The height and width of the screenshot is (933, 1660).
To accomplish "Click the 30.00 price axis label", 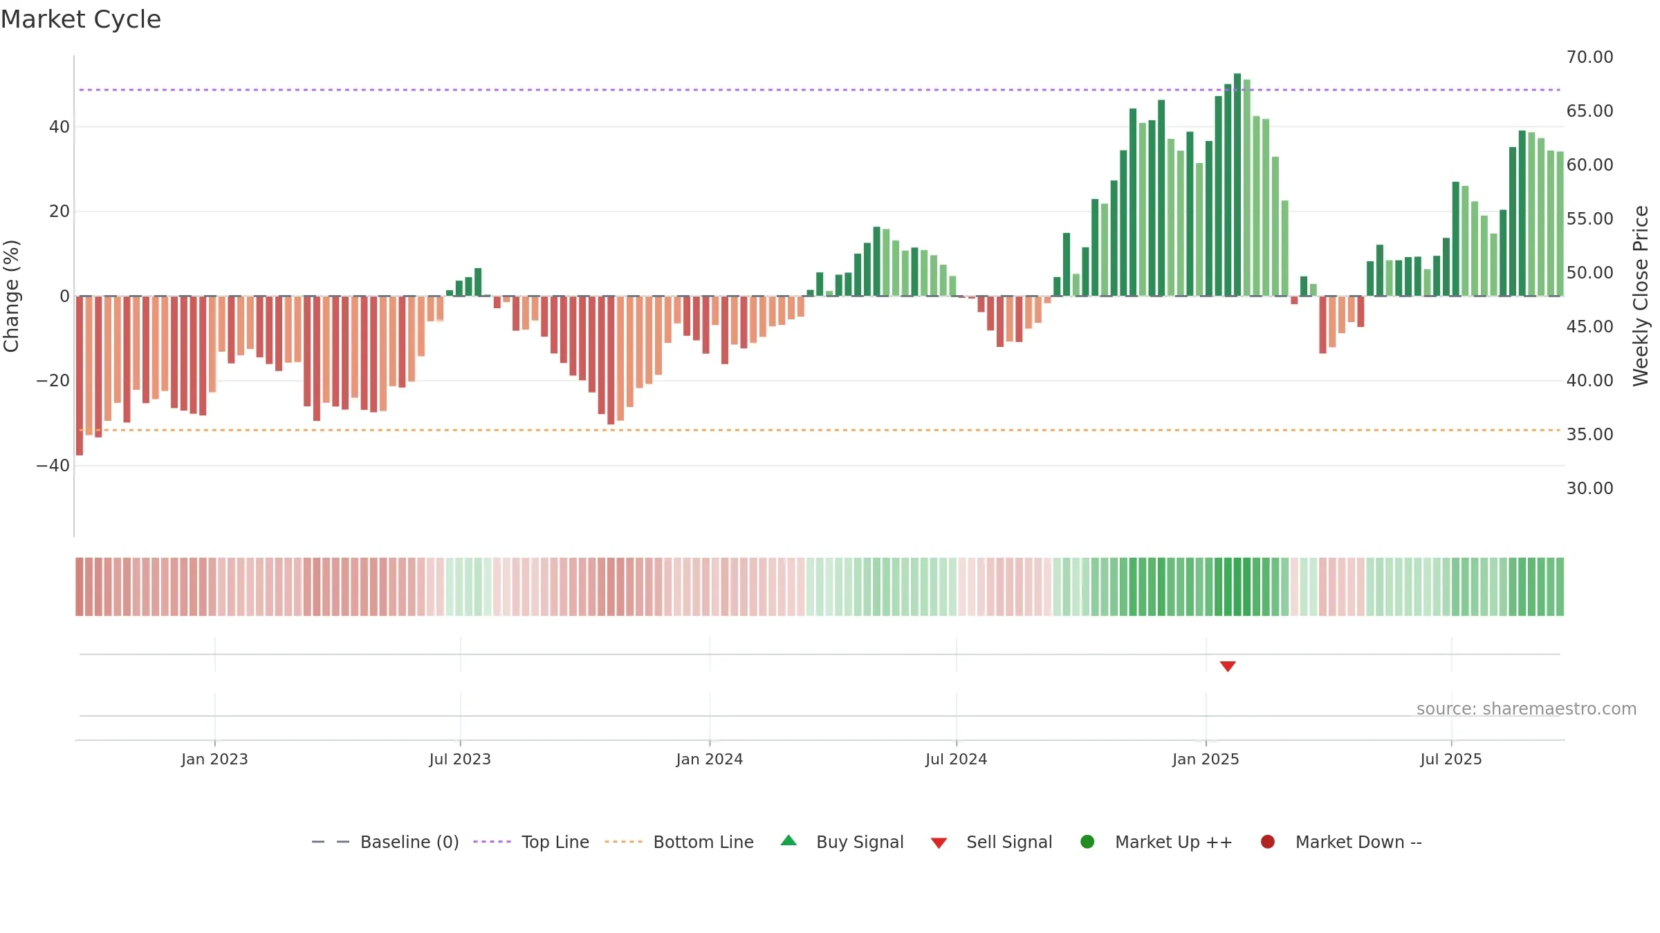I will [1589, 489].
